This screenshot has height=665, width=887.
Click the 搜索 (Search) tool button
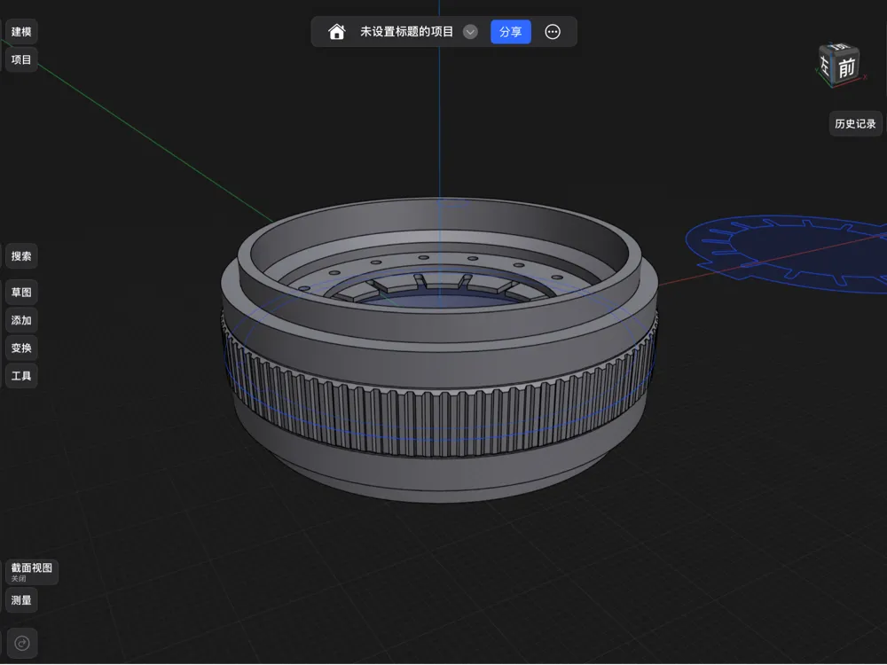21,256
